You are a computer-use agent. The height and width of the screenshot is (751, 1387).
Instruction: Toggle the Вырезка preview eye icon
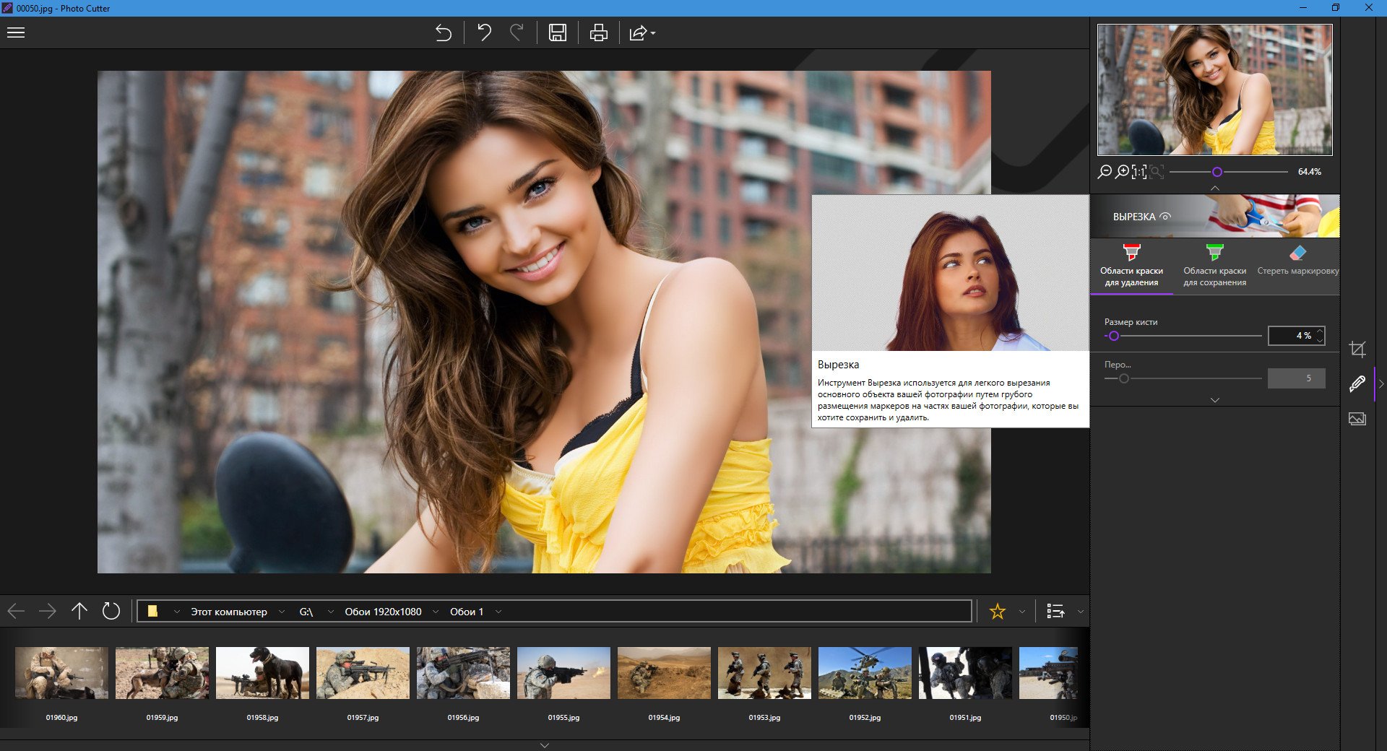[x=1165, y=217]
